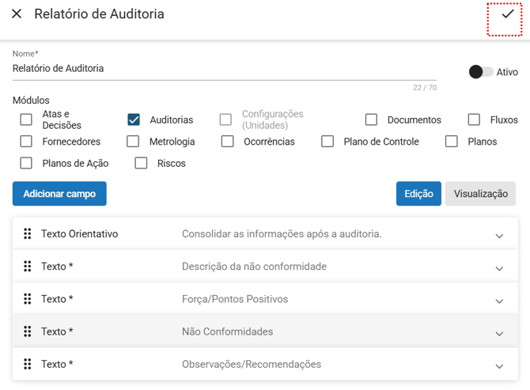Image resolution: width=530 pixels, height=390 pixels.
Task: Click drag handle for Não Conformidades row
Action: (28, 331)
